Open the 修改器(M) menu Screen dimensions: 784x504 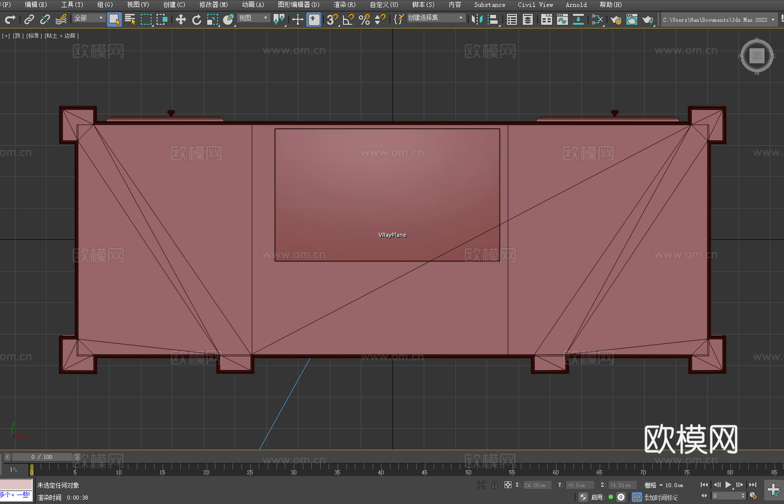214,4
